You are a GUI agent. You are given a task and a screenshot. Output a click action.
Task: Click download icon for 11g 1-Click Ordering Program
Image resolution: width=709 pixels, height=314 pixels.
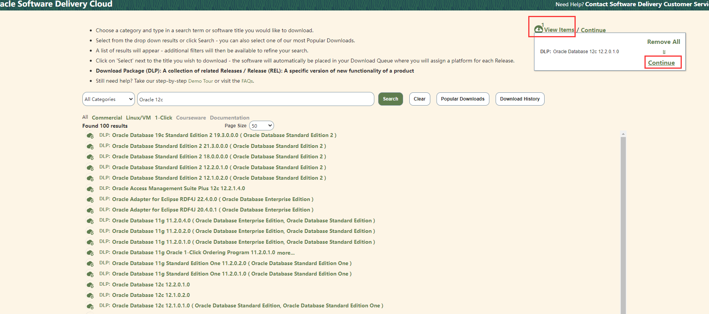tap(90, 253)
